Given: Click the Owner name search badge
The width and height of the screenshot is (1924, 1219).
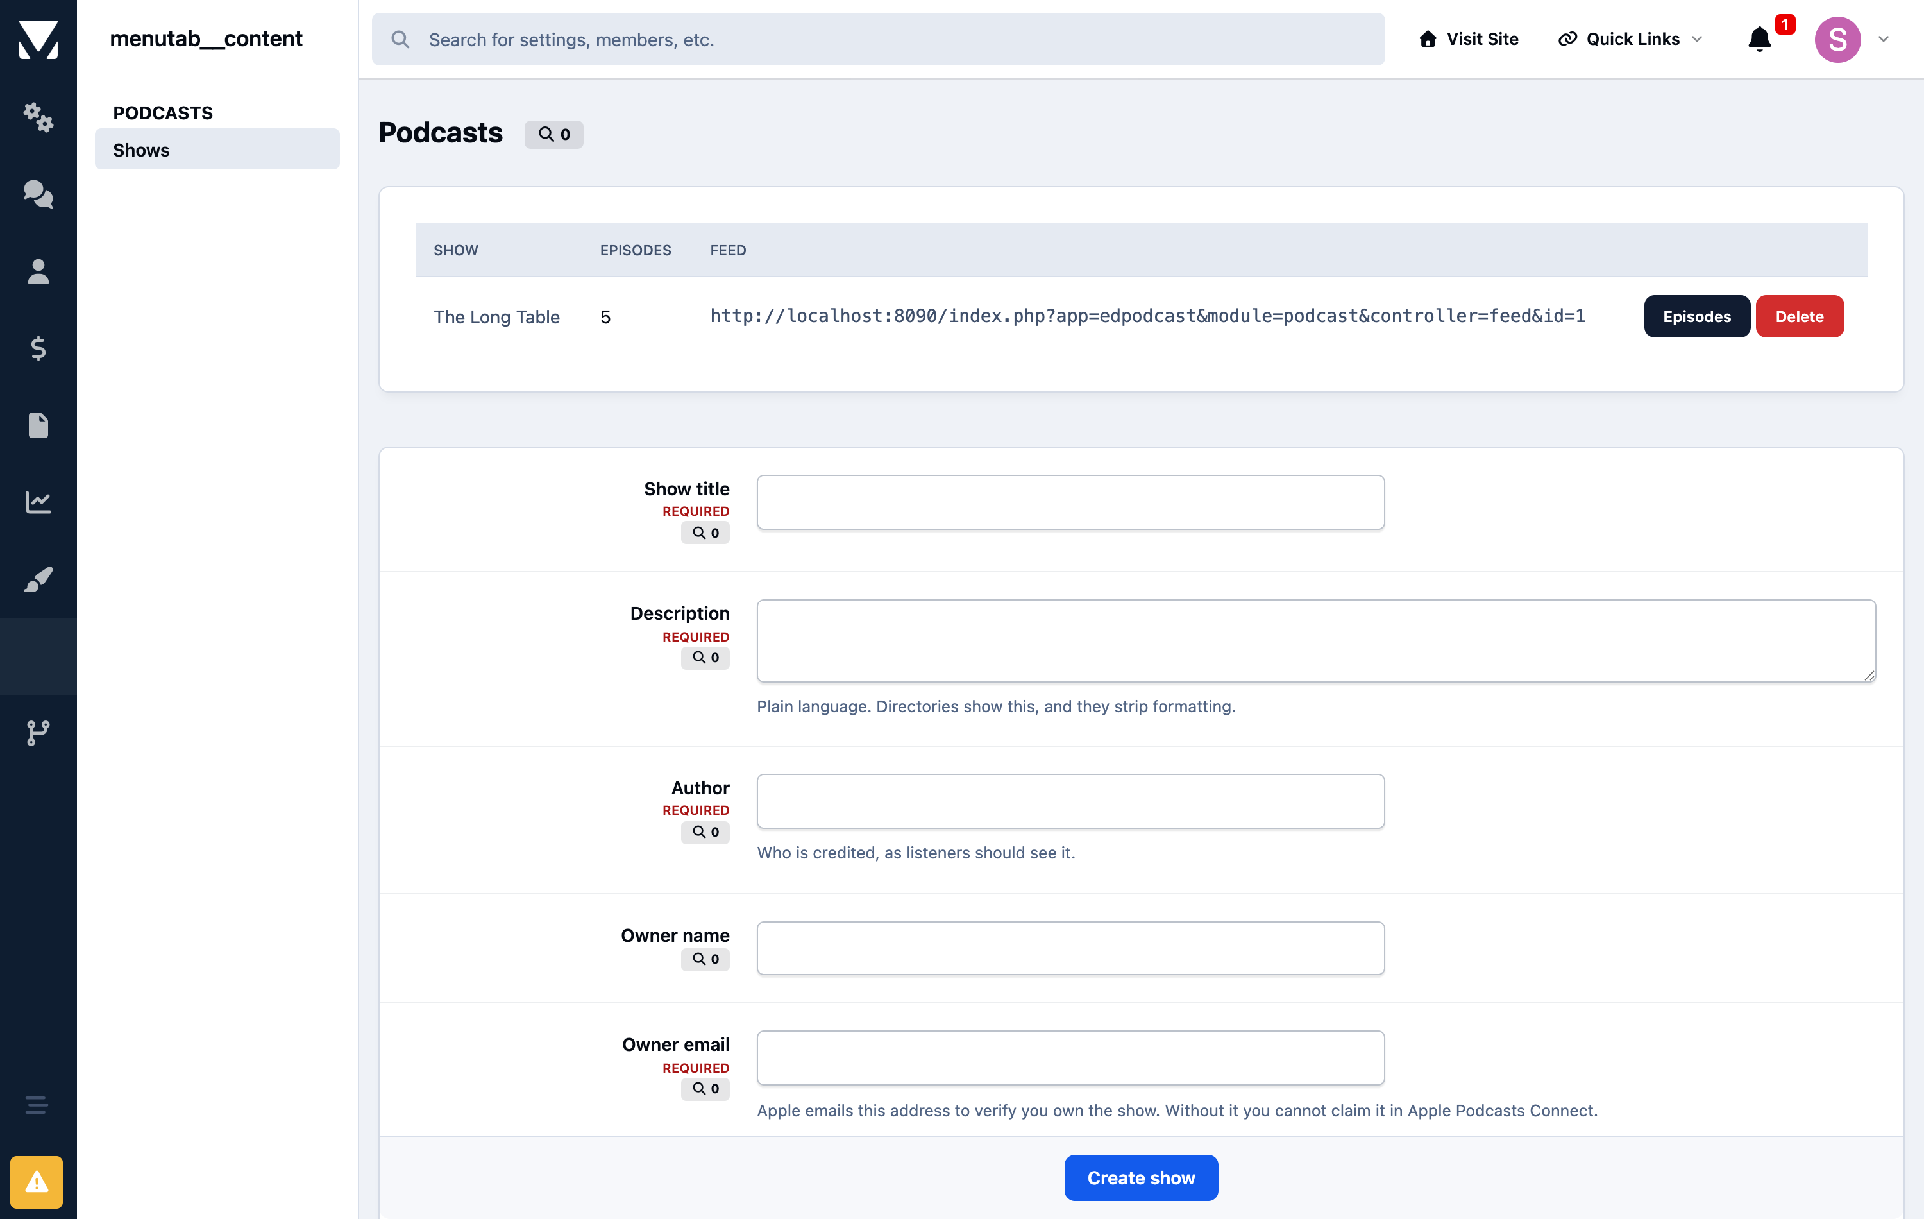Looking at the screenshot, I should tap(705, 959).
